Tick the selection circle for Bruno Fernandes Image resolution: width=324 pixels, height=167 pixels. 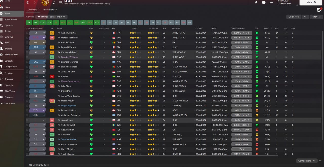point(27,67)
